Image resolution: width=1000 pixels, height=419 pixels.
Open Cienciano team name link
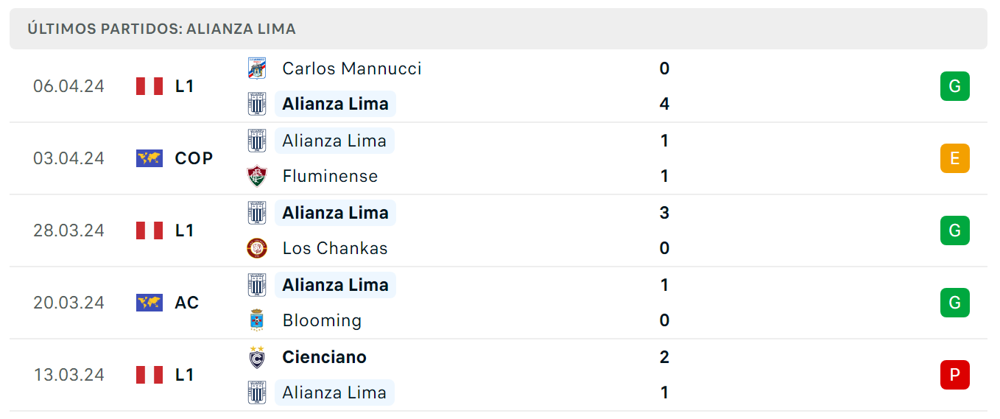324,357
